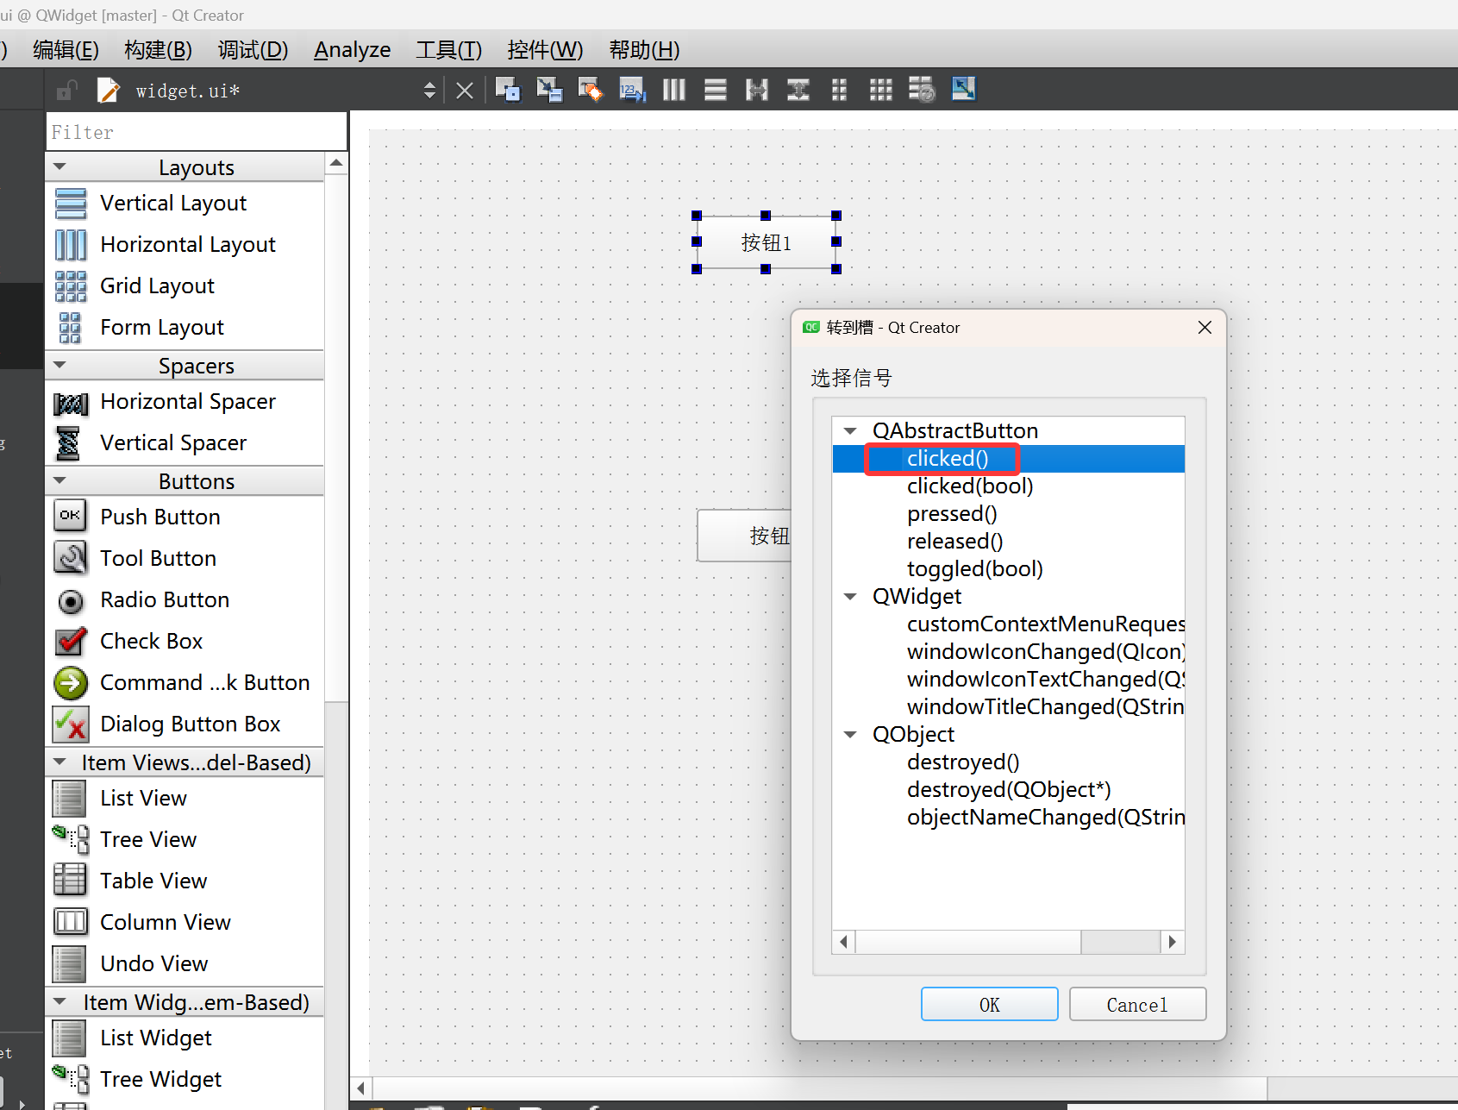
Task: Collapse the Buttons category
Action: coord(59,480)
